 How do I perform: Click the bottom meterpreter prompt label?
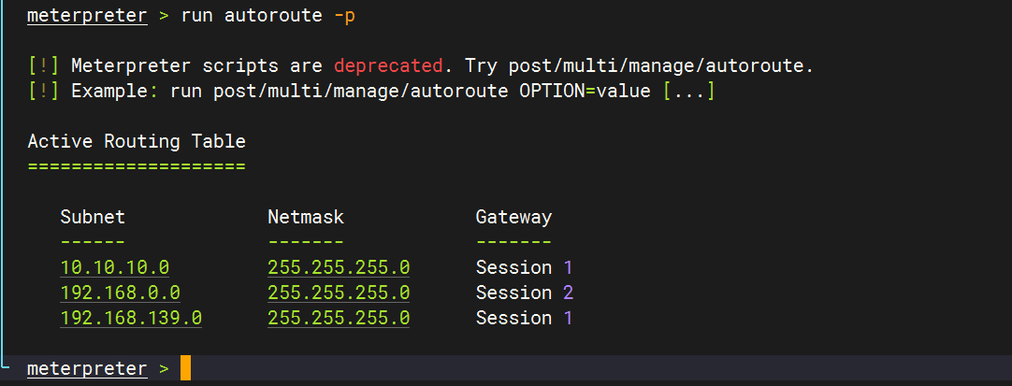click(x=87, y=368)
